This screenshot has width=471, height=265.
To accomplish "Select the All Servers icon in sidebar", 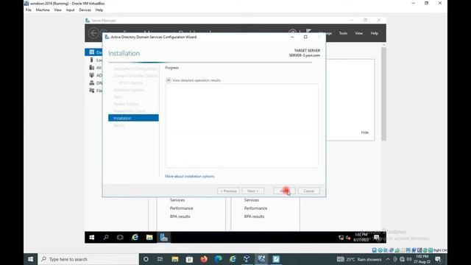I will click(x=91, y=67).
